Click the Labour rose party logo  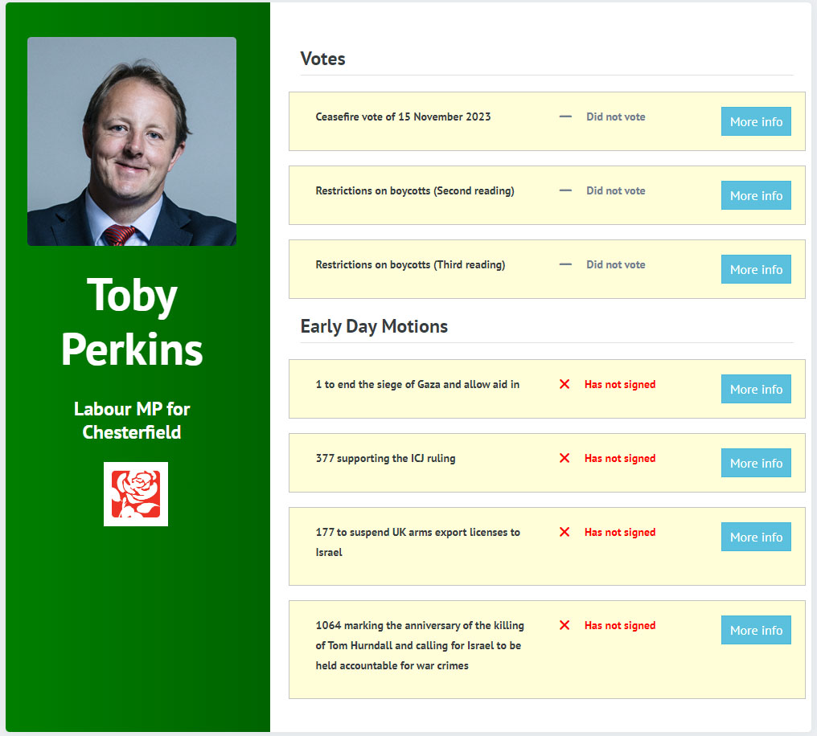[135, 493]
